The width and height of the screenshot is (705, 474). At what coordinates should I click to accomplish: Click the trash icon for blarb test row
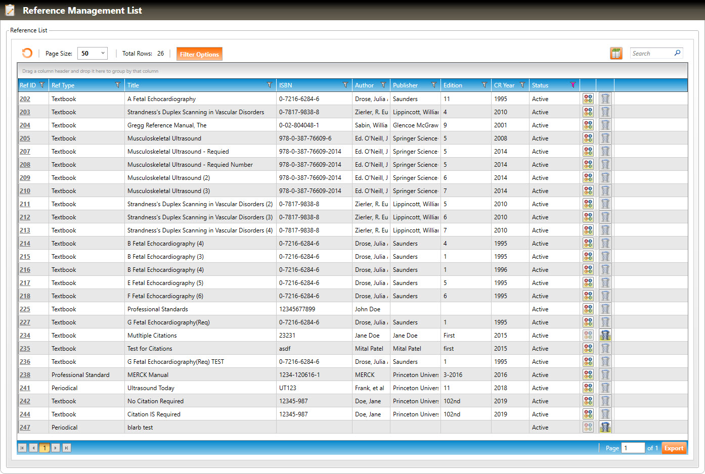pyautogui.click(x=605, y=427)
